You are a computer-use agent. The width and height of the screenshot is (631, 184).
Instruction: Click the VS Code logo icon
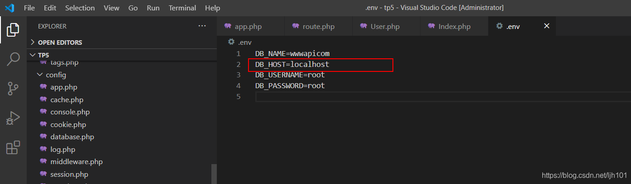pyautogui.click(x=10, y=8)
